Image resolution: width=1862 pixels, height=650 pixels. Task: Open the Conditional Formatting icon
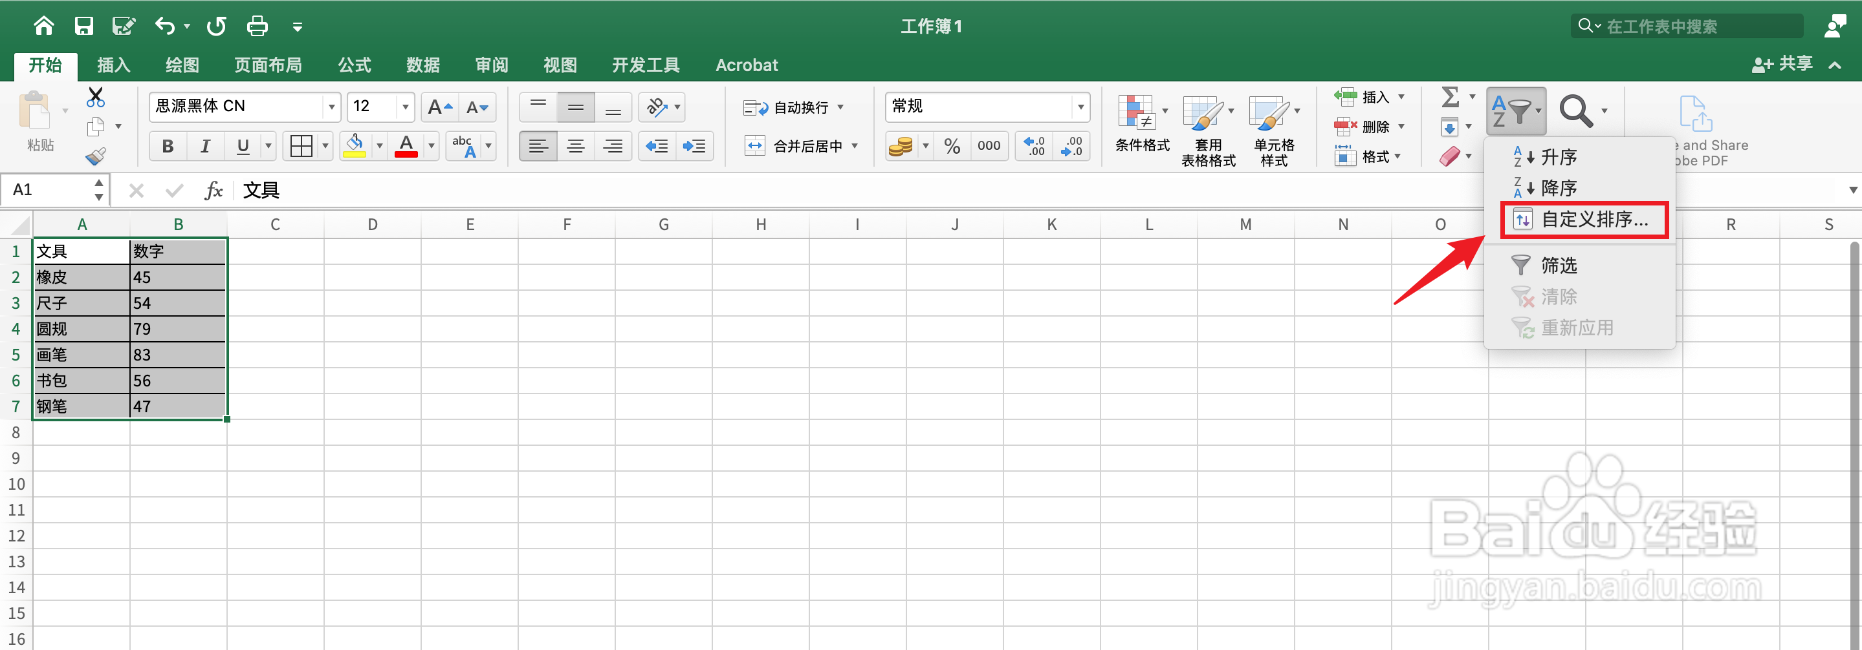point(1135,113)
